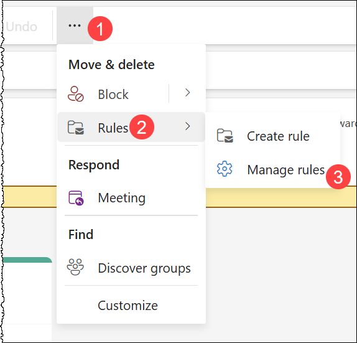The width and height of the screenshot is (357, 343).
Task: Expand the Block submenu chevron
Action: 187,93
